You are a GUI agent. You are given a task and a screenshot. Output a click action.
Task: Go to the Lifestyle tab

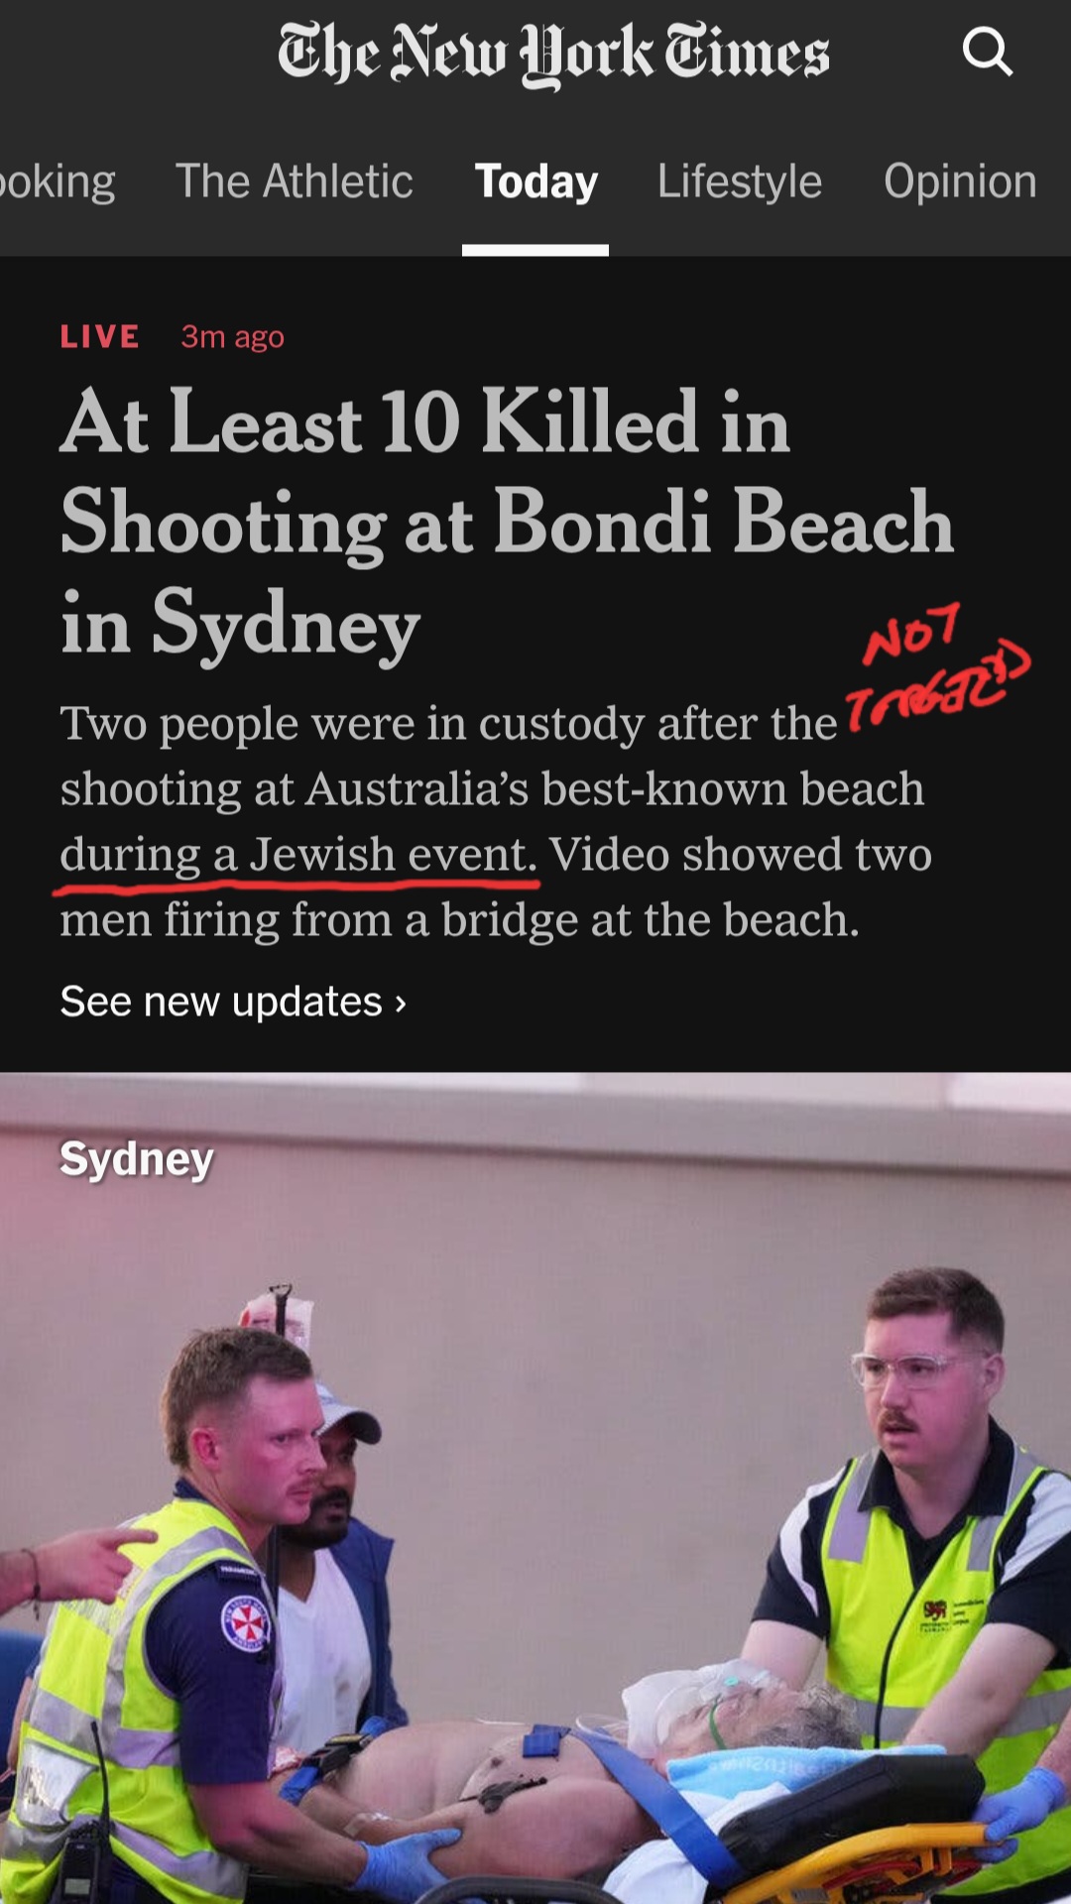click(740, 181)
